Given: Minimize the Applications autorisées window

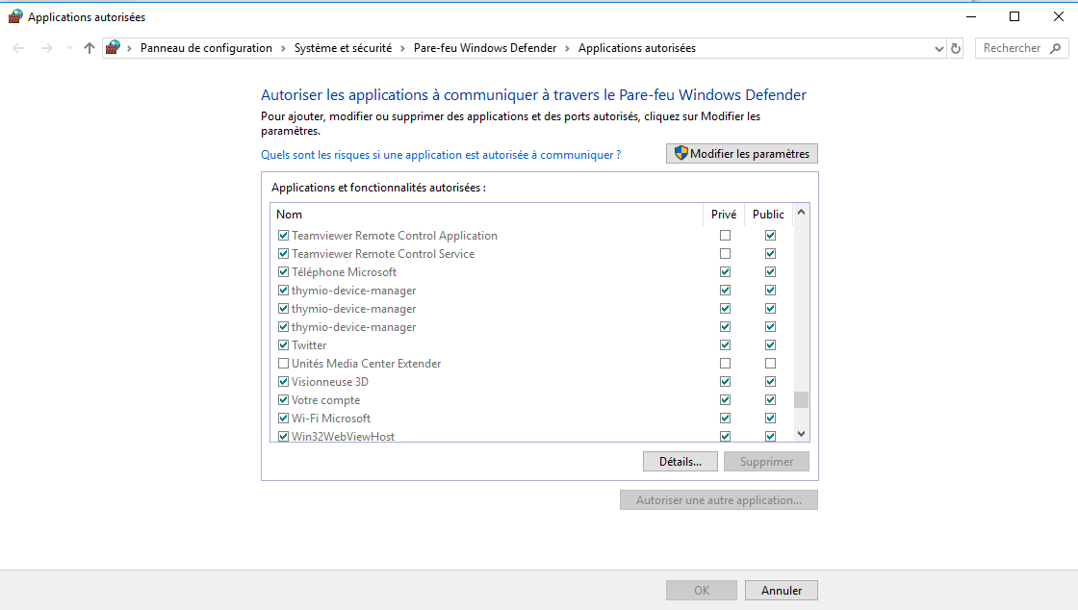Looking at the screenshot, I should click(x=971, y=16).
